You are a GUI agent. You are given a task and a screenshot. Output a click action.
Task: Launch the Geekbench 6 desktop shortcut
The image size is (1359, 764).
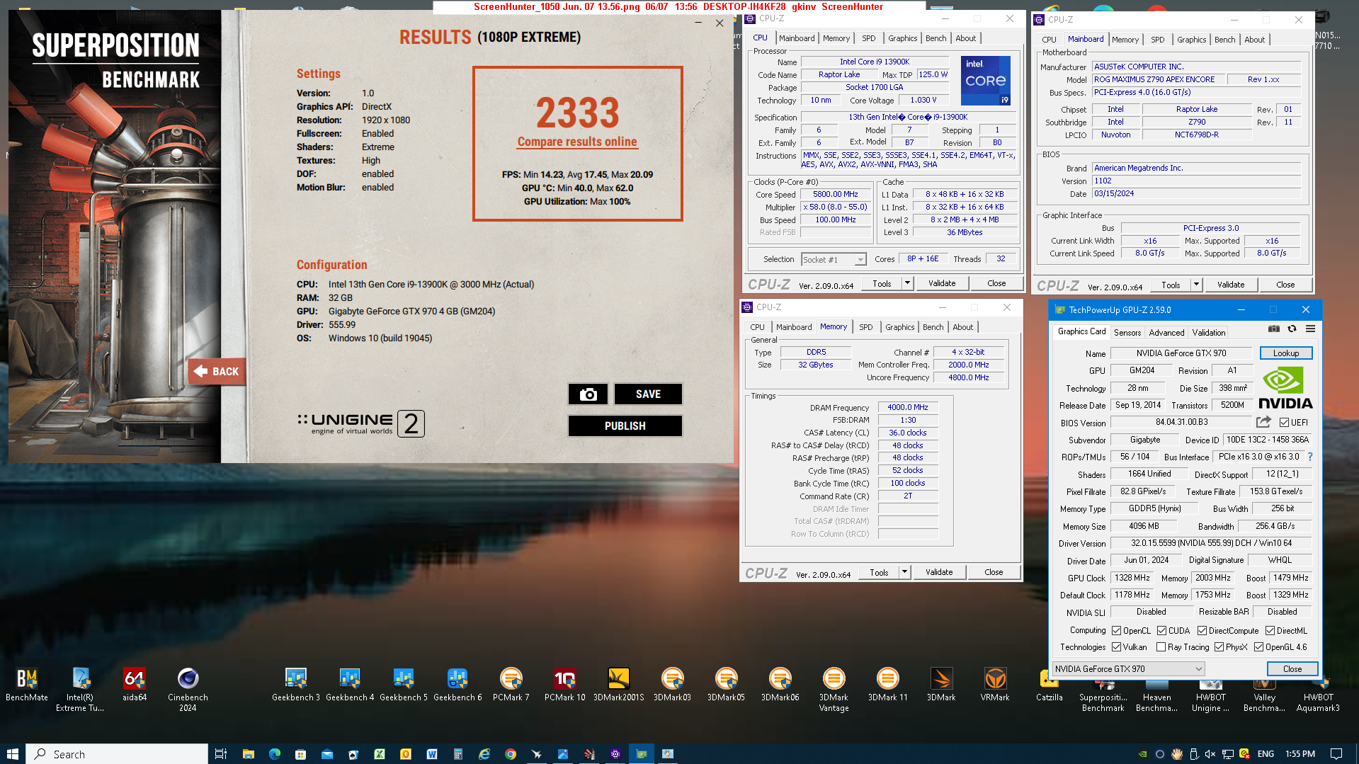(x=457, y=685)
